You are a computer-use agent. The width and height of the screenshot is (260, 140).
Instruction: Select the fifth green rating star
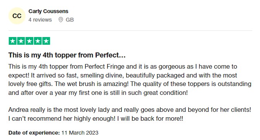[x=46, y=41]
